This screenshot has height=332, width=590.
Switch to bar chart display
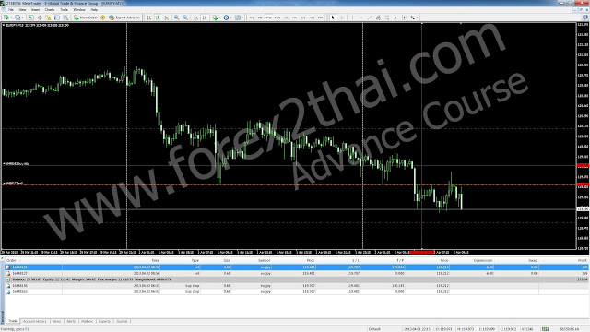pos(149,18)
